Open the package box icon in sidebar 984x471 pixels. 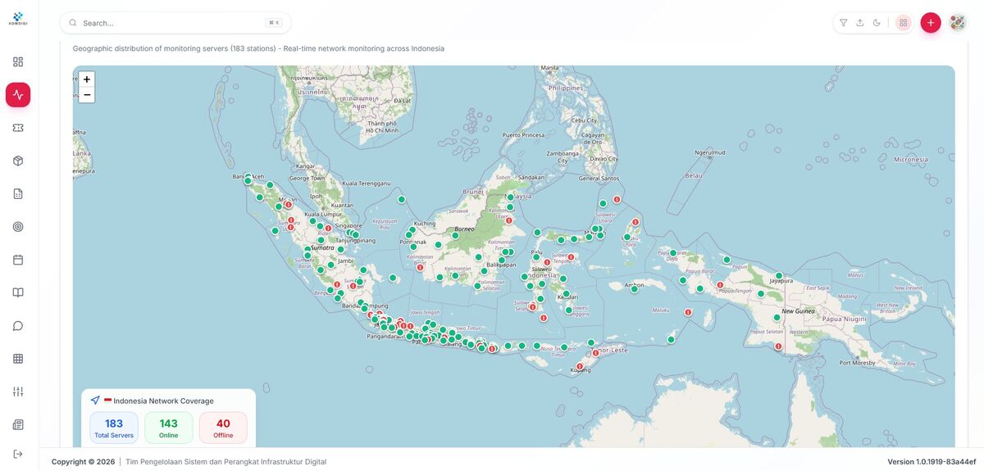pyautogui.click(x=18, y=161)
